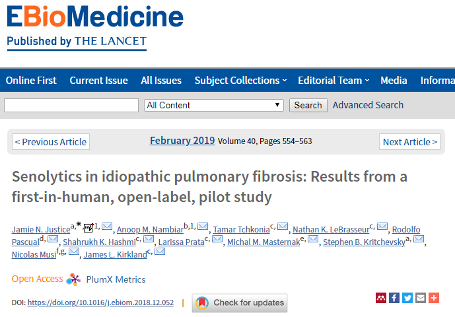This screenshot has height=317, width=455.
Task: Share article on Facebook
Action: click(x=394, y=298)
